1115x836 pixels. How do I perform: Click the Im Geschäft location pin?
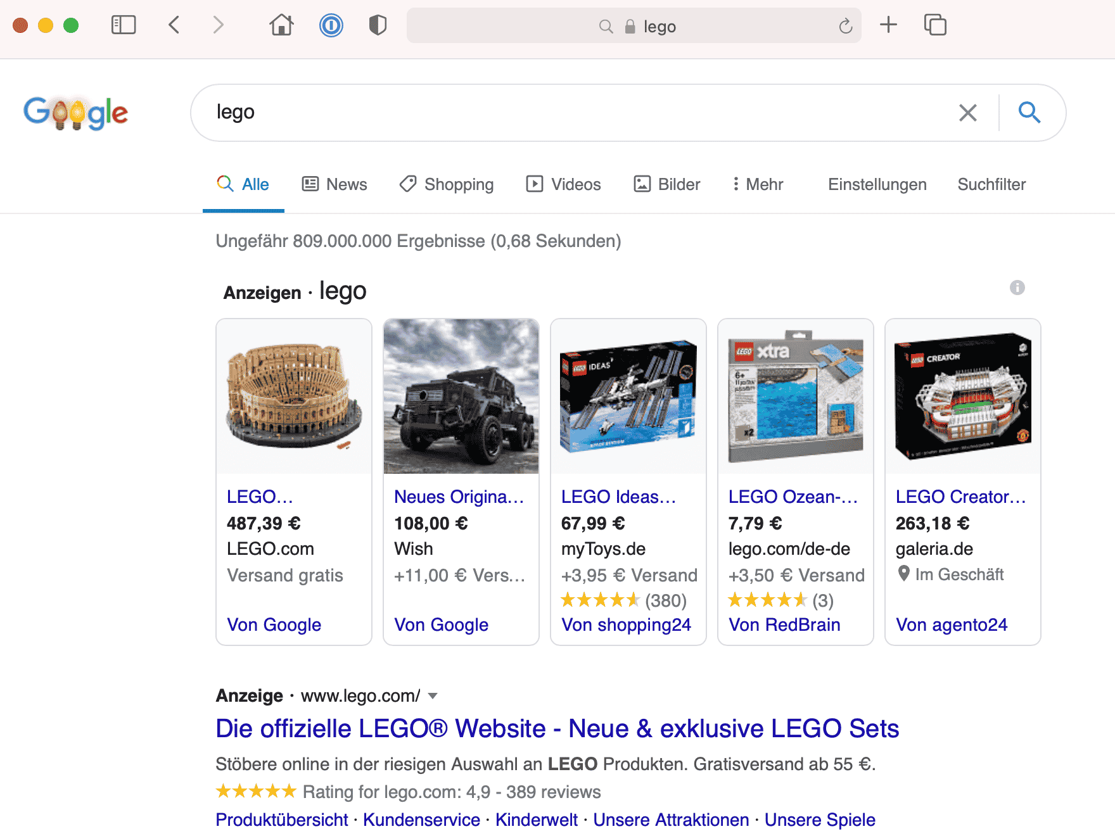pyautogui.click(x=904, y=573)
